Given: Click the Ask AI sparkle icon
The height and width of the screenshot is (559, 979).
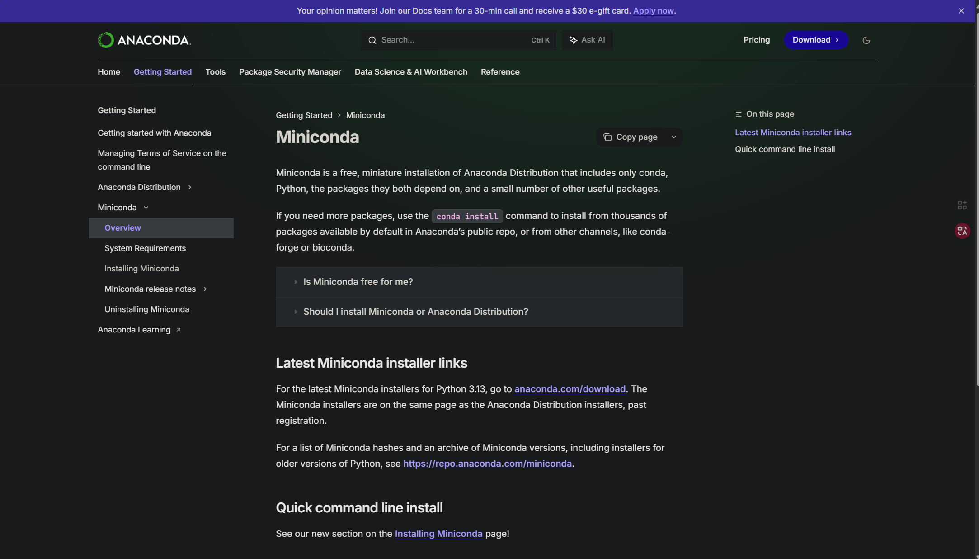Looking at the screenshot, I should (x=573, y=40).
